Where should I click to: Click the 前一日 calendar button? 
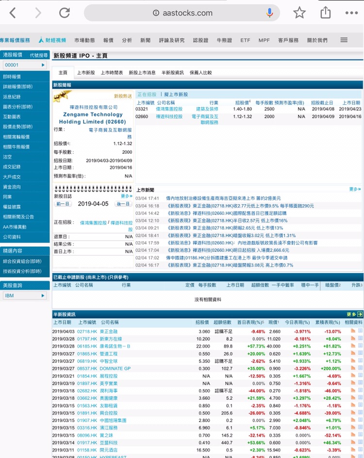coord(63,204)
